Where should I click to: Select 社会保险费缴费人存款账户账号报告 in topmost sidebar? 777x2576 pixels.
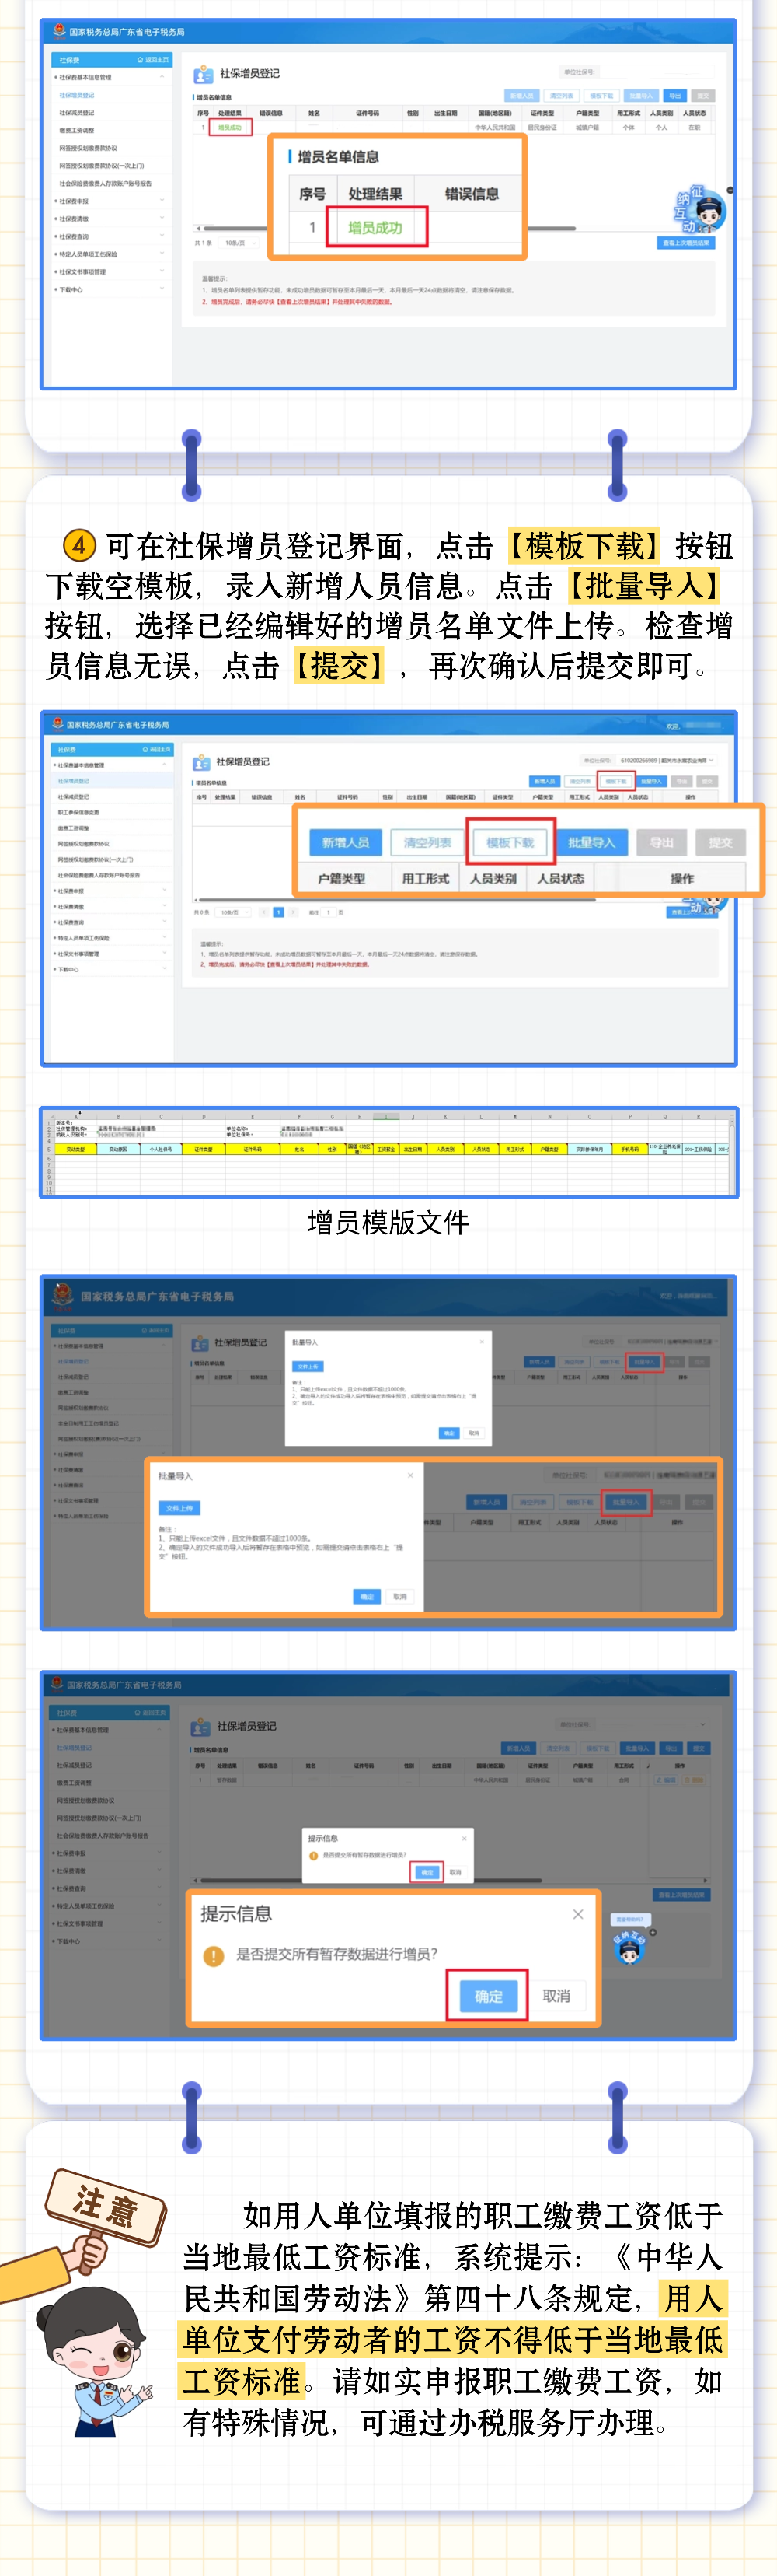tap(105, 183)
